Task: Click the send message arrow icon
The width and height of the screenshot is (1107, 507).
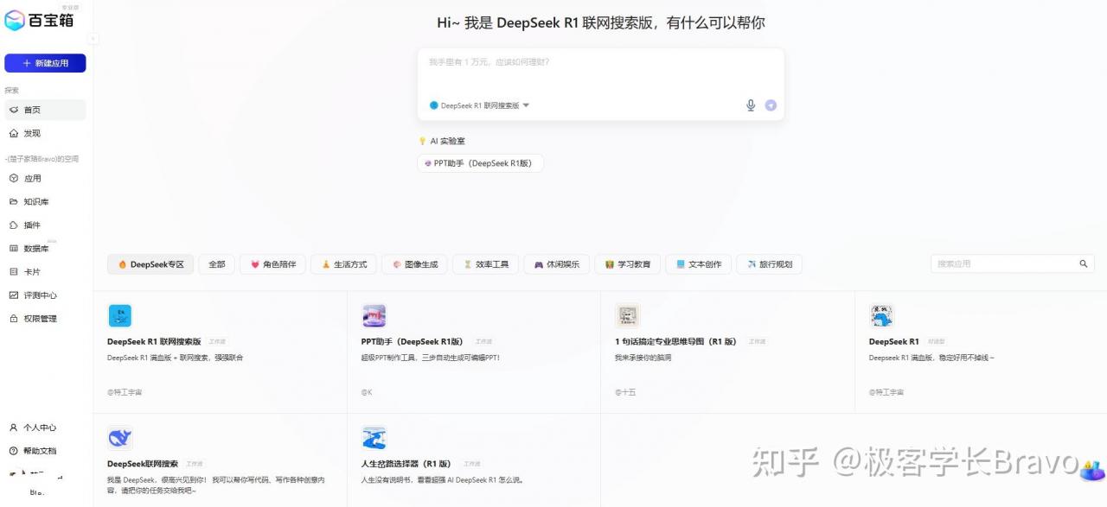Action: [x=771, y=105]
